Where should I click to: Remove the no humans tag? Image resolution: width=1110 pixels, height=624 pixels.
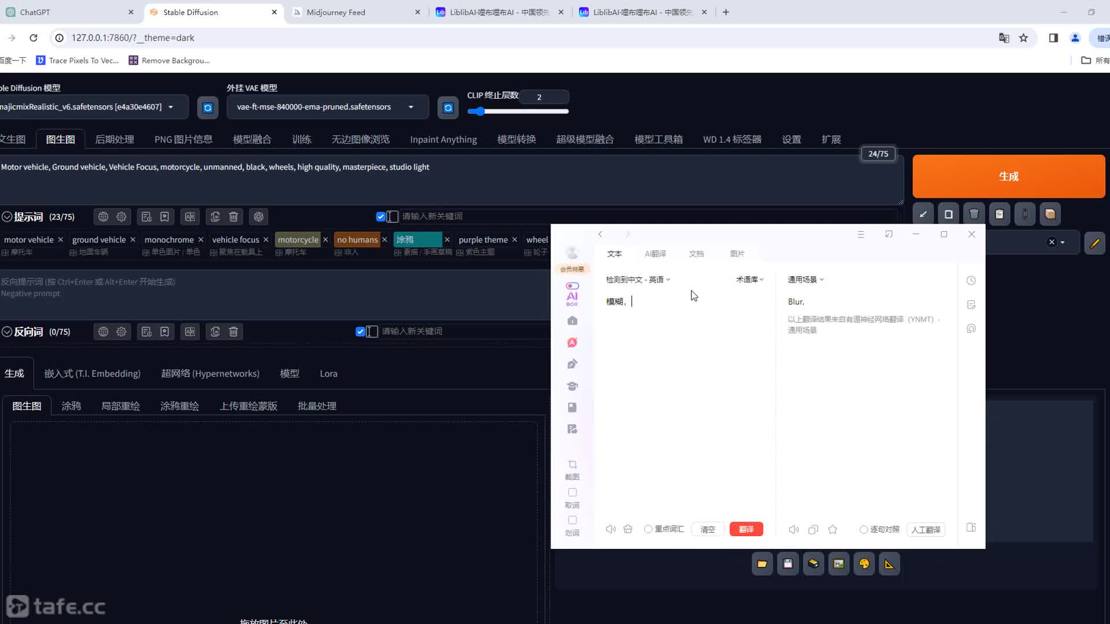point(384,240)
